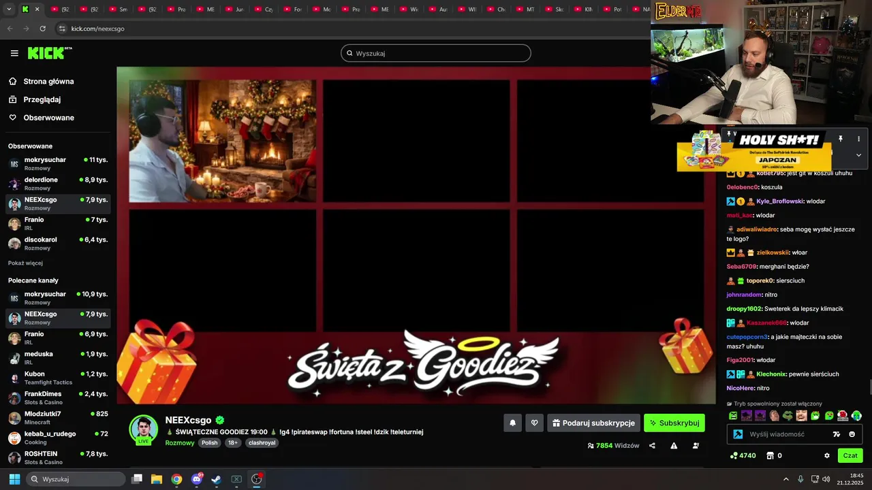This screenshot has width=872, height=490.
Task: Click username Kyle_Broflowski in chat
Action: point(780,201)
